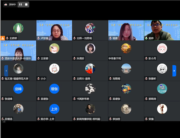Select 叶佳玲's video tile from 西安外国语大学
The width and height of the screenshot is (180, 138).
point(18,51)
